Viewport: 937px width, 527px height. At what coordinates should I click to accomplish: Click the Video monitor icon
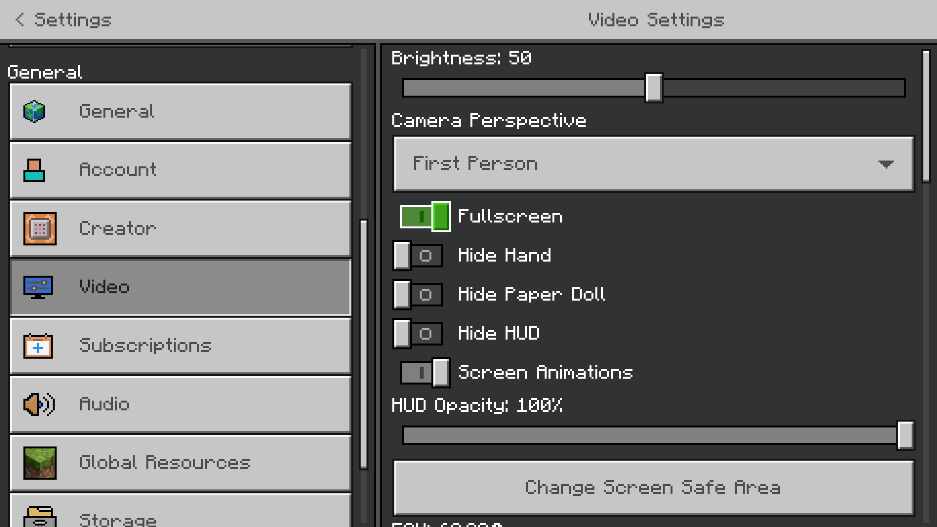tap(38, 287)
